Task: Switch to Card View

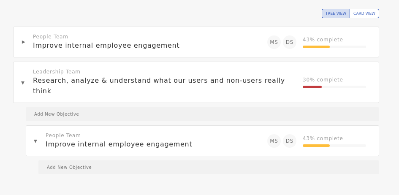Action: point(364,14)
